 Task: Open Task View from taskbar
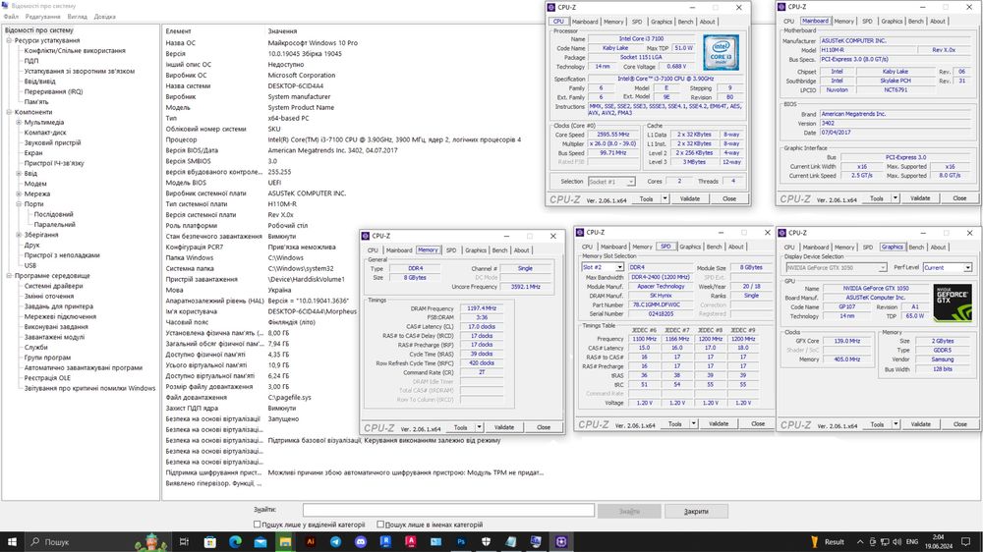point(184,541)
